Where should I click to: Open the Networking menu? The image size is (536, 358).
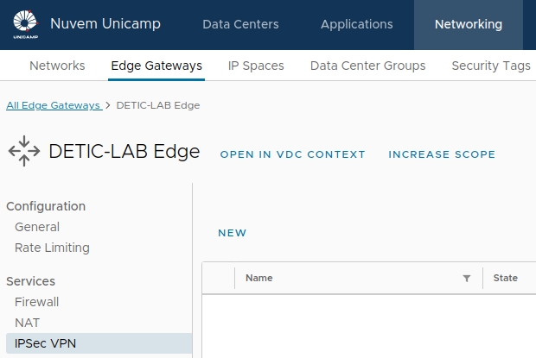tap(468, 24)
